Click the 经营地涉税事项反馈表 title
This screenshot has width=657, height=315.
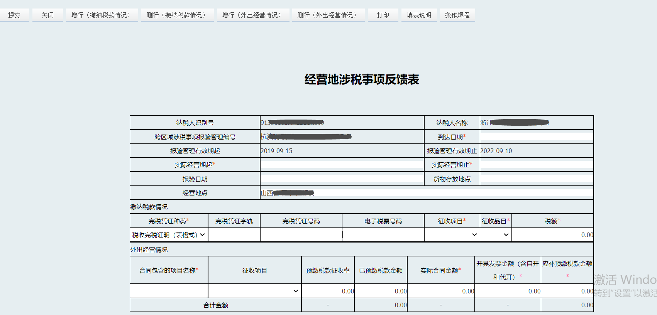[x=362, y=79]
